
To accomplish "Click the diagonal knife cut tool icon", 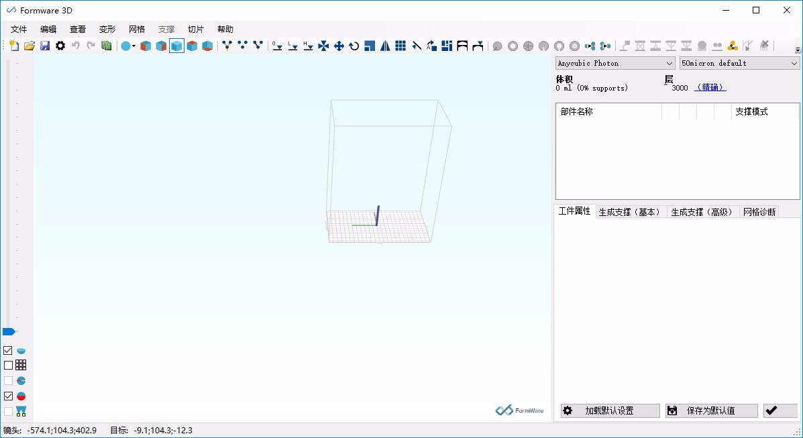I will (x=417, y=46).
